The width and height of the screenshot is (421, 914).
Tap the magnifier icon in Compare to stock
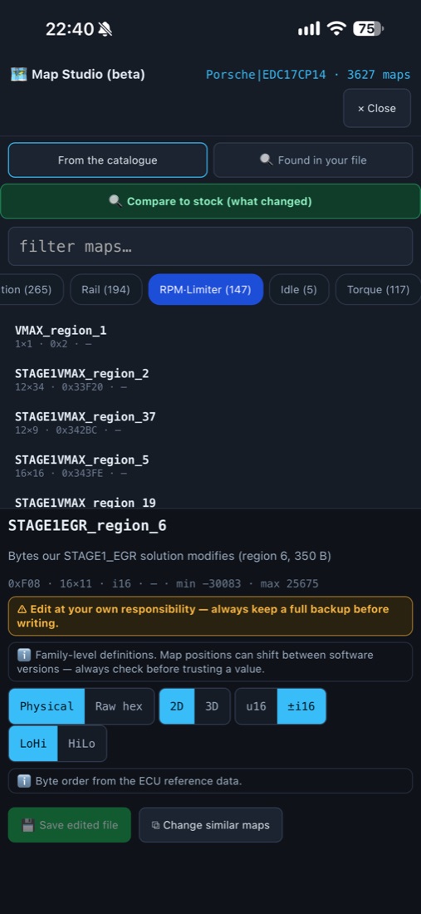point(115,201)
